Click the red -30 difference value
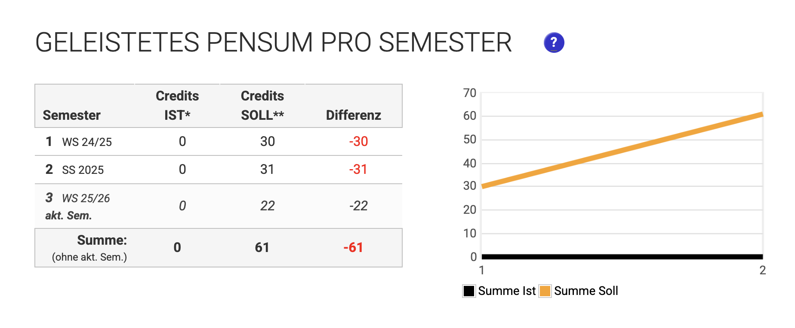The image size is (795, 328). click(x=360, y=142)
